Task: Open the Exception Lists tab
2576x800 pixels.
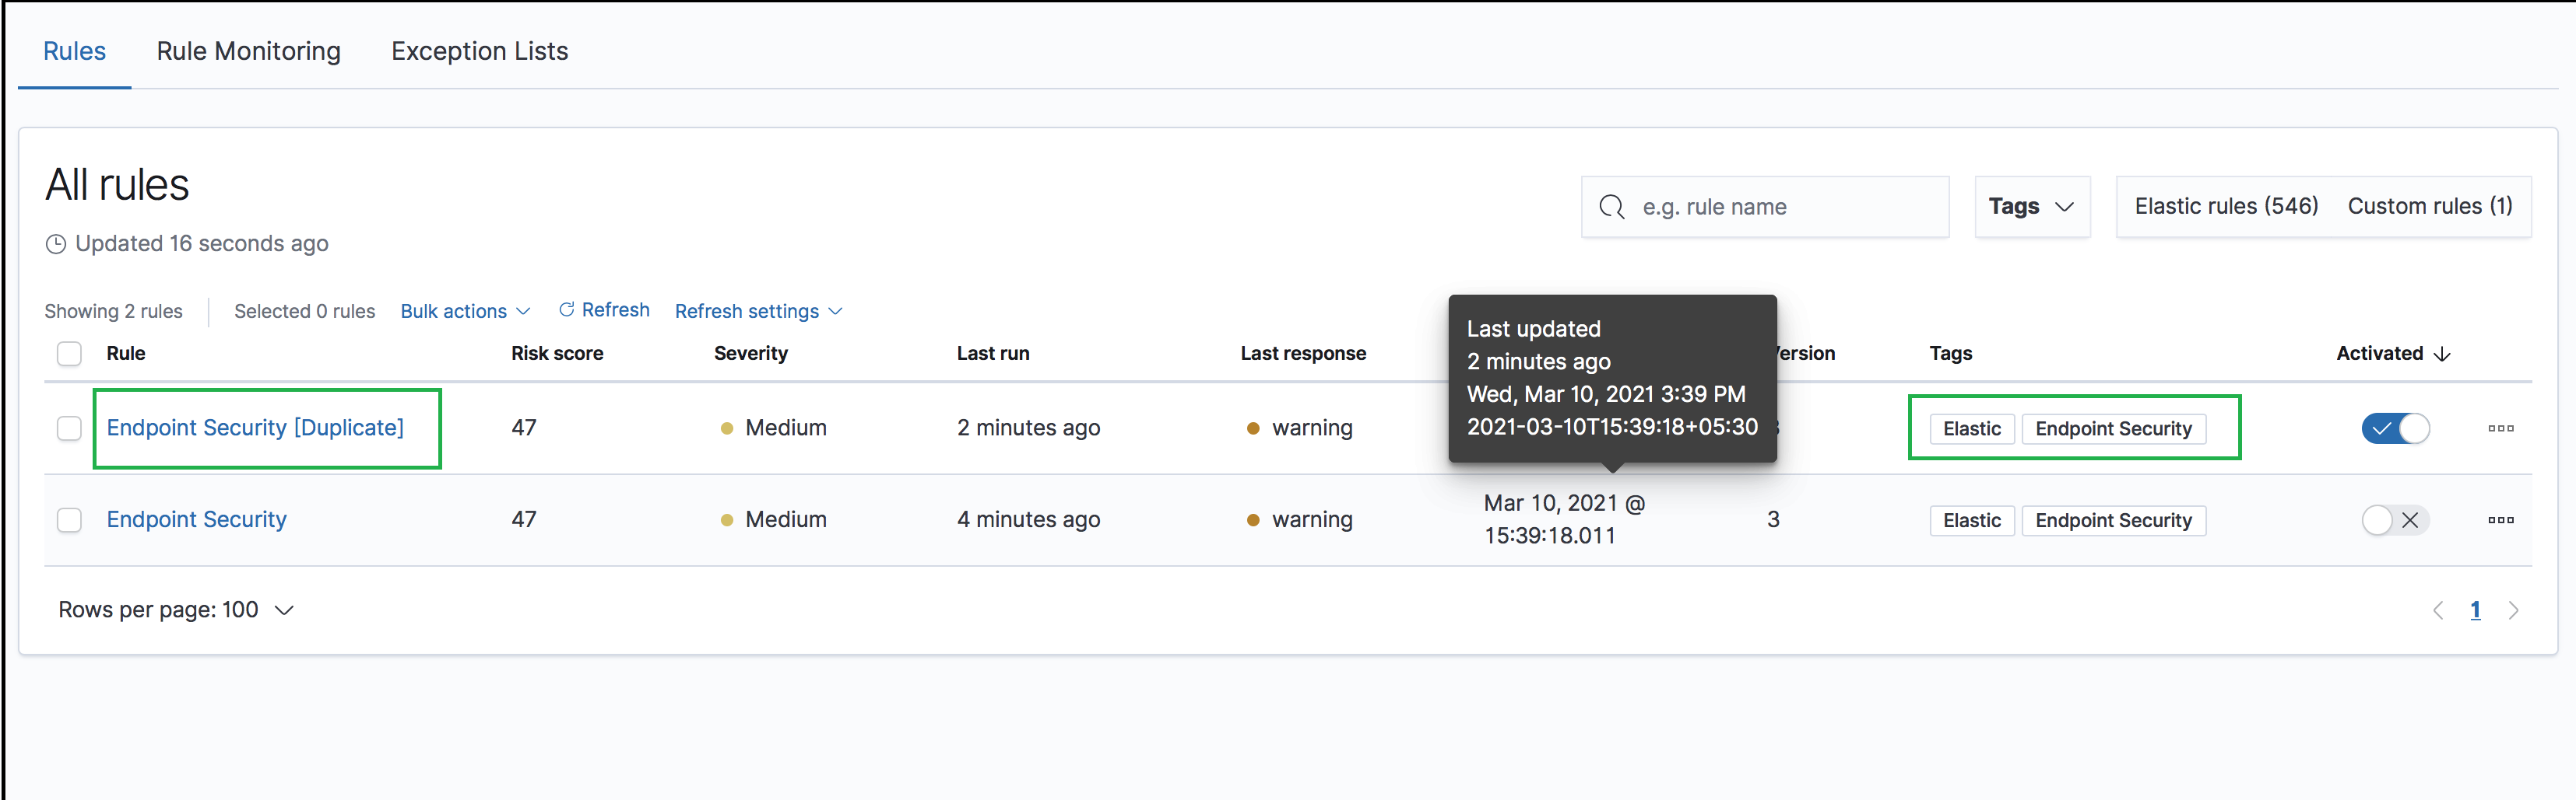Action: tap(479, 51)
